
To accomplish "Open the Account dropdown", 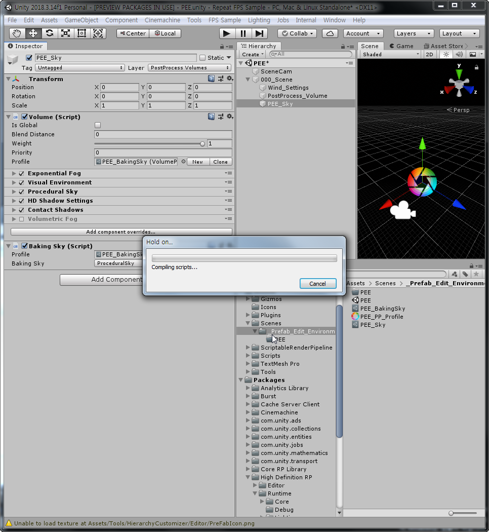I will click(363, 33).
